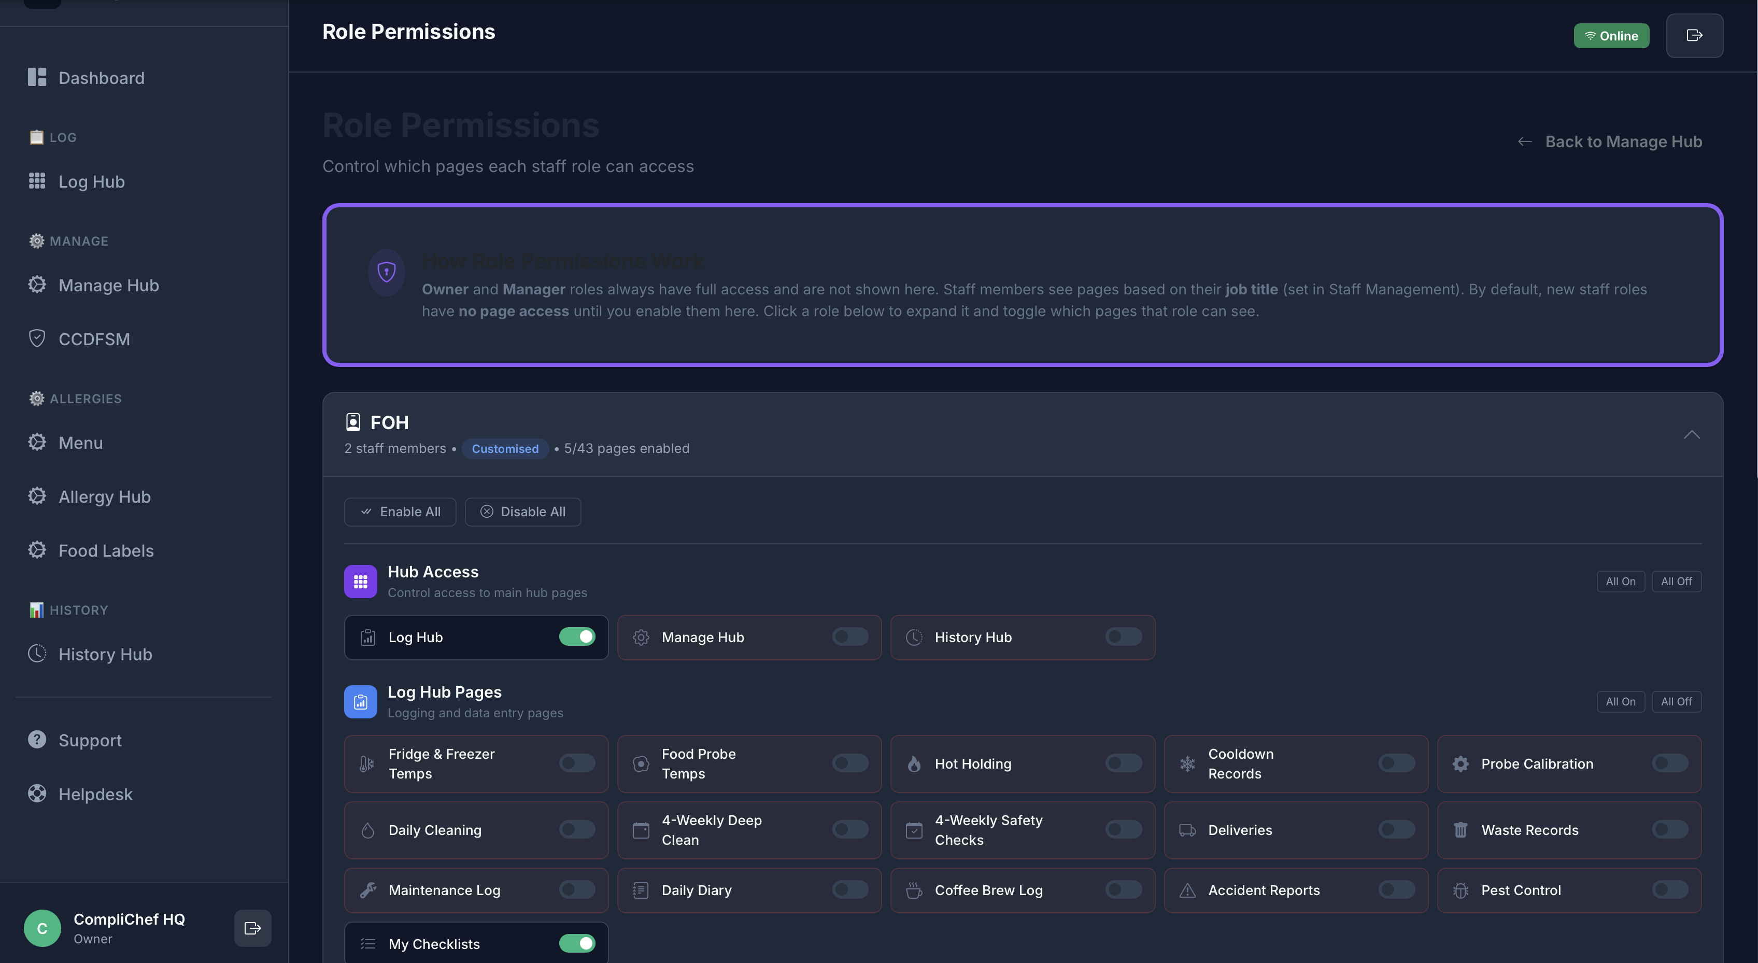Open History Hub via its clock icon
The height and width of the screenshot is (963, 1758).
tap(37, 653)
